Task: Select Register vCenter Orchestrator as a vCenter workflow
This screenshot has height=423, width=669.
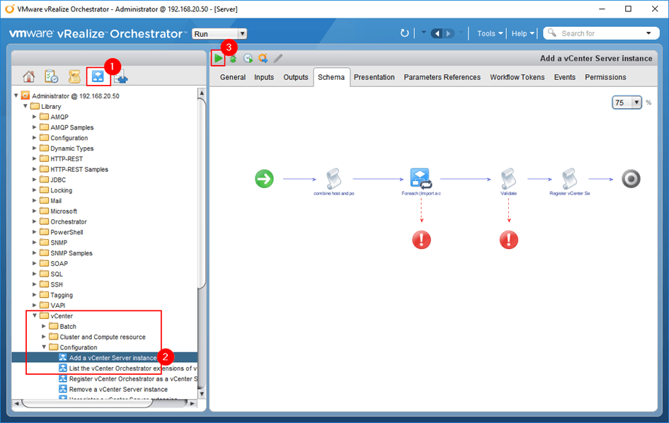Action: pyautogui.click(x=133, y=378)
